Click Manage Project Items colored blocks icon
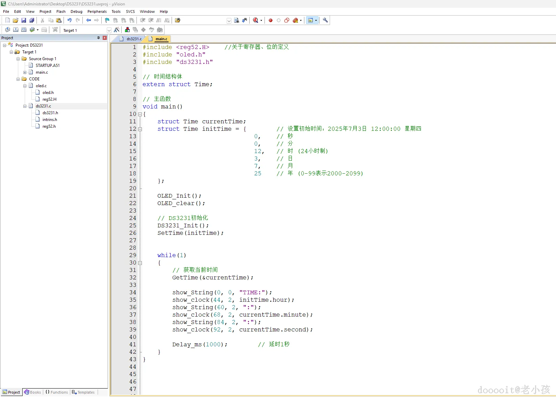Screen dimensions: 556x397 coord(127,30)
